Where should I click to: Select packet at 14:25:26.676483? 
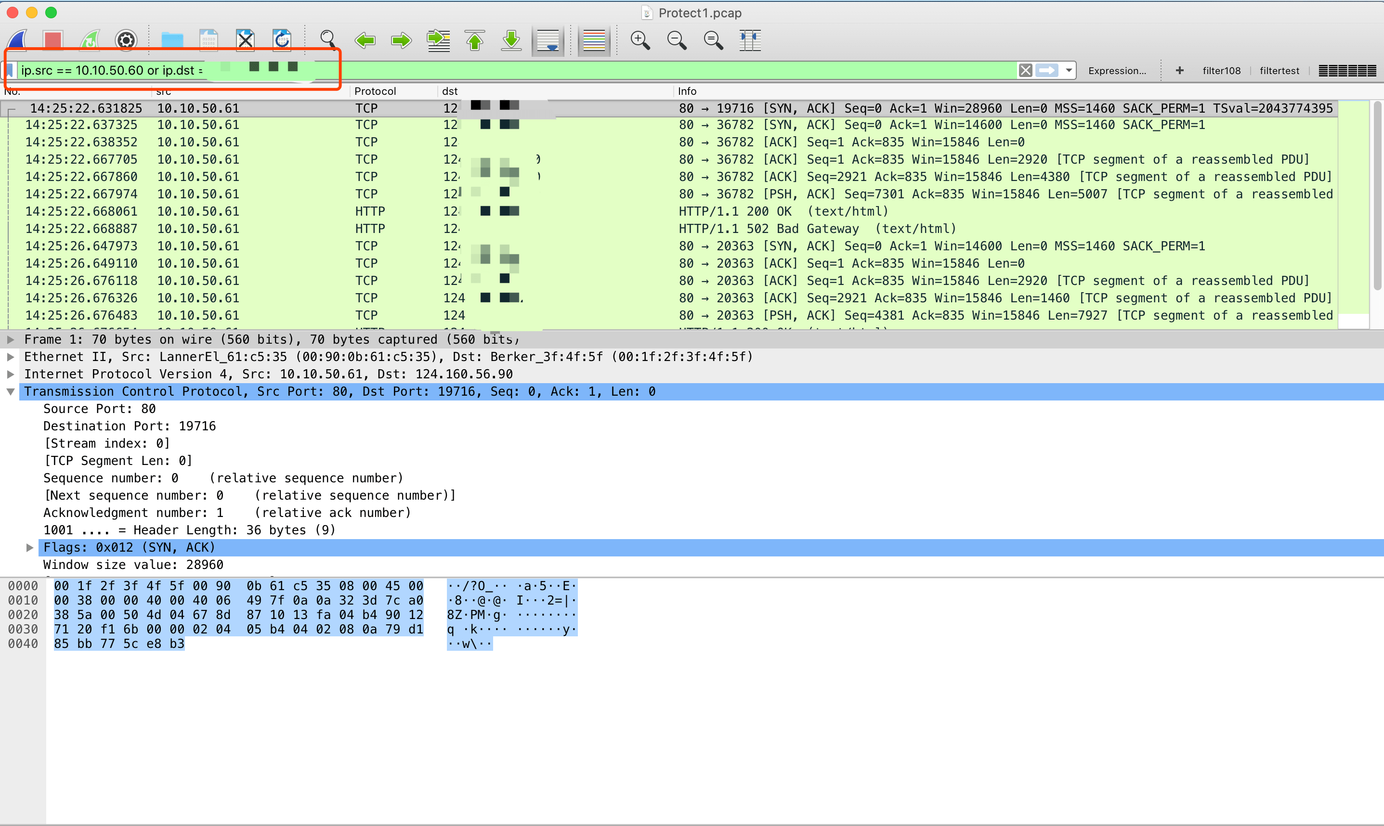[669, 316]
